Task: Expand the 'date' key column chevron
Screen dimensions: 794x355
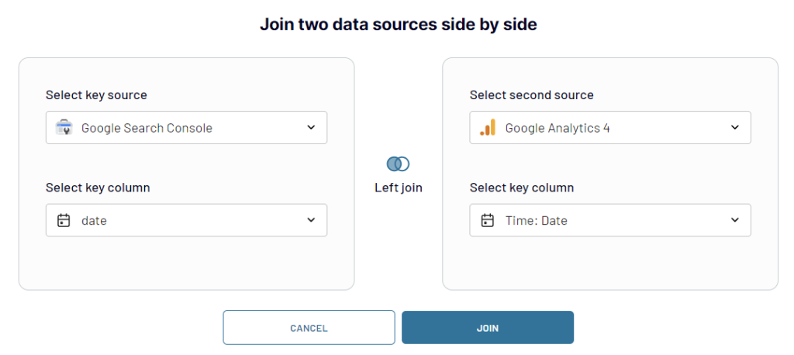Action: (x=311, y=220)
